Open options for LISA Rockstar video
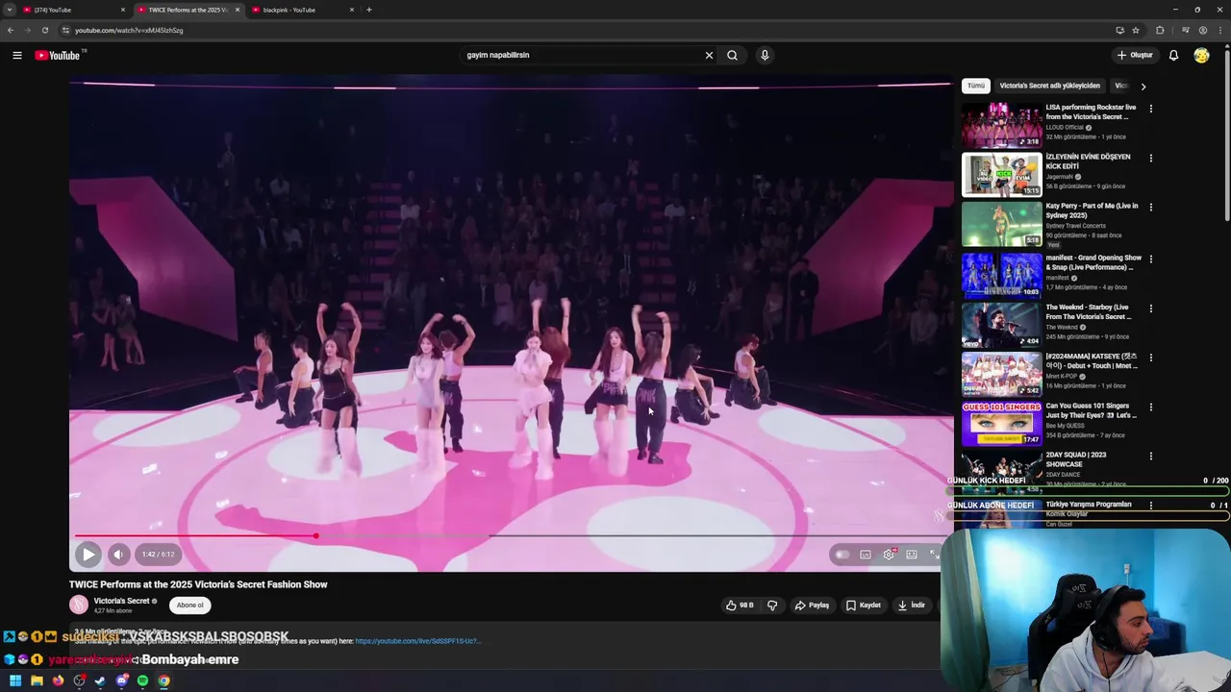The width and height of the screenshot is (1231, 692). coord(1150,109)
